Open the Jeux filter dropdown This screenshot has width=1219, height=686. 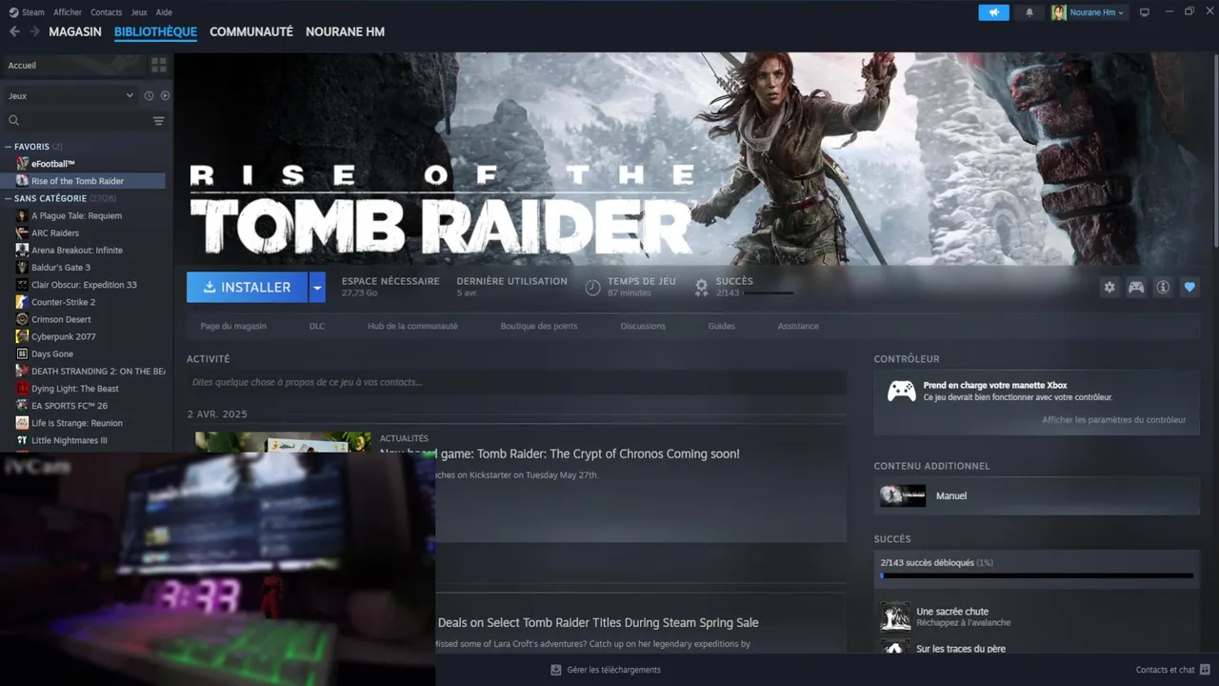pos(70,95)
